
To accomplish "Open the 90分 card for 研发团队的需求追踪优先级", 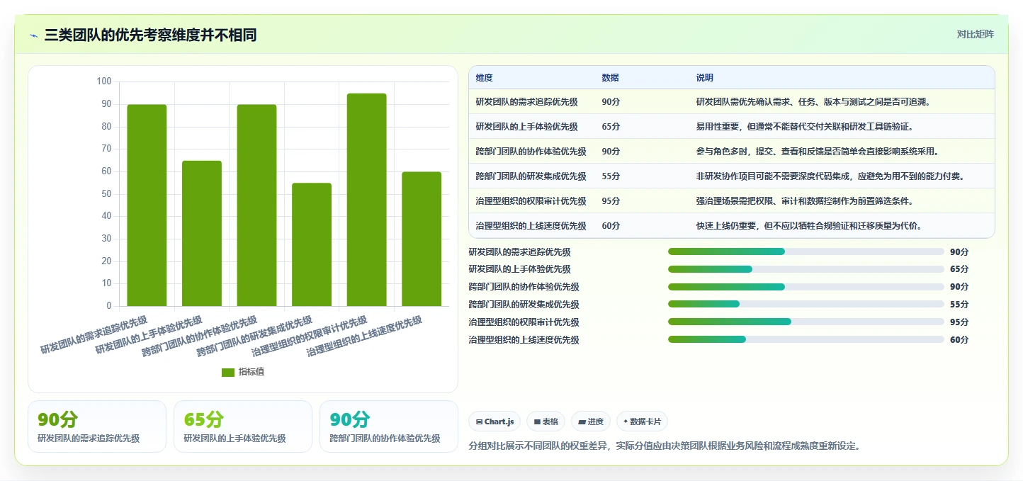I will coord(97,426).
